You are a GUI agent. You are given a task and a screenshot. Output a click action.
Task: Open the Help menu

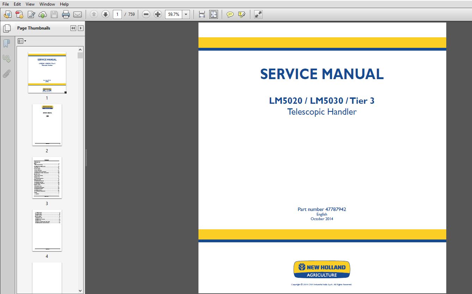tap(64, 4)
